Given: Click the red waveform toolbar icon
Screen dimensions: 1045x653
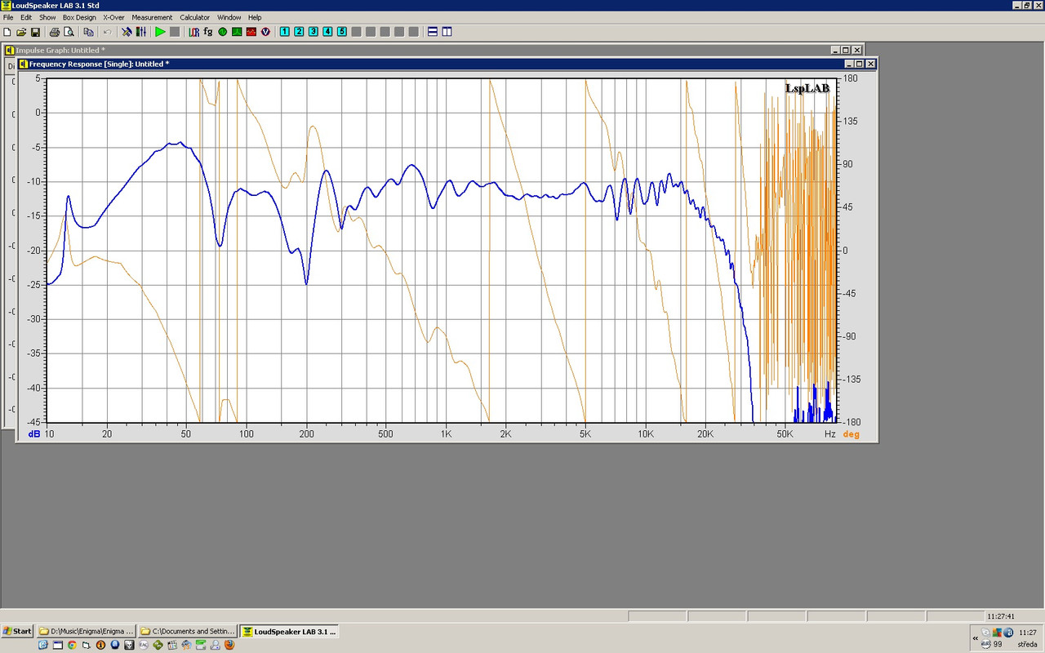Looking at the screenshot, I should 251,32.
